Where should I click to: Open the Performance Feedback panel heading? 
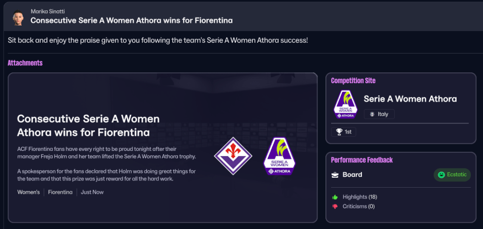coord(362,160)
